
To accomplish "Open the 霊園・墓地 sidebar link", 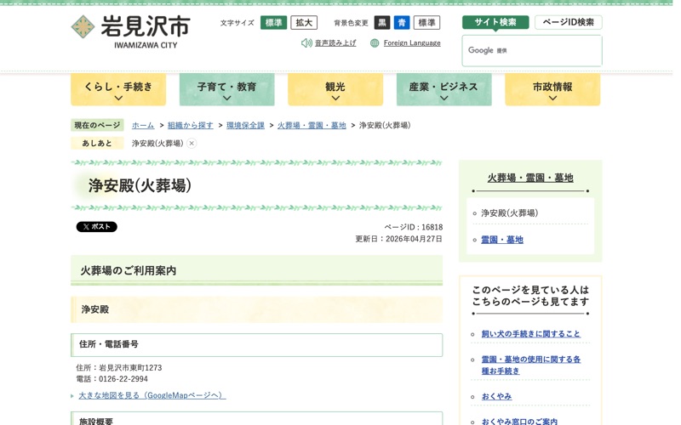I will [502, 240].
